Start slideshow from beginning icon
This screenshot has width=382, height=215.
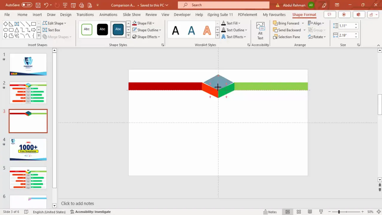[65, 5]
